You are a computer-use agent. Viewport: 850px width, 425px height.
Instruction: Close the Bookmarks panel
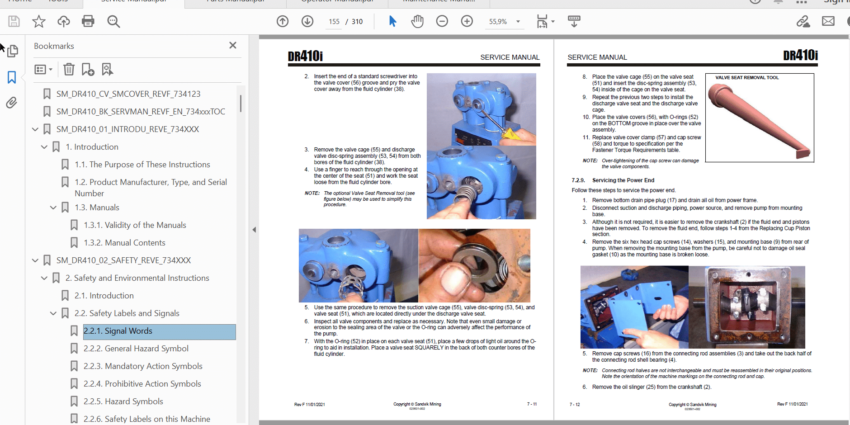(x=233, y=45)
